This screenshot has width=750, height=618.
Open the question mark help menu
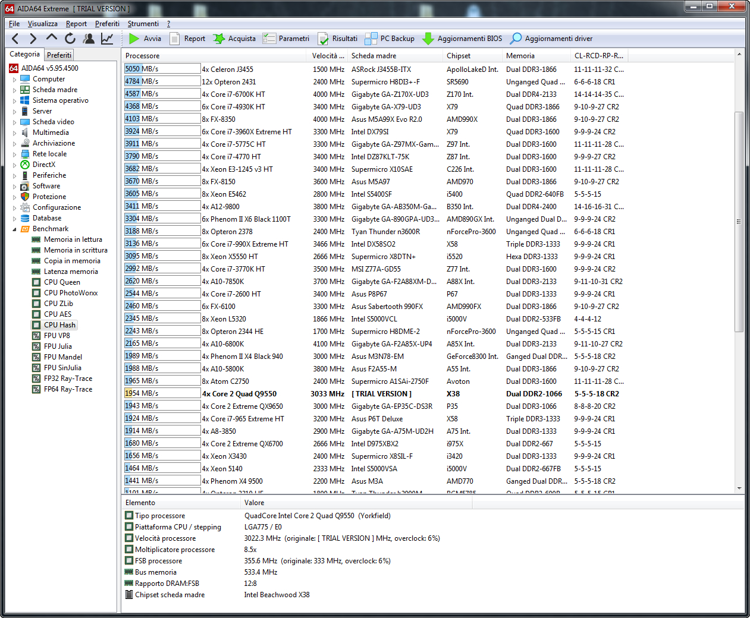(168, 24)
